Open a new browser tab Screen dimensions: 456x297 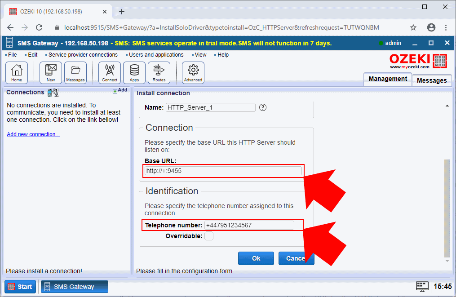coord(122,12)
